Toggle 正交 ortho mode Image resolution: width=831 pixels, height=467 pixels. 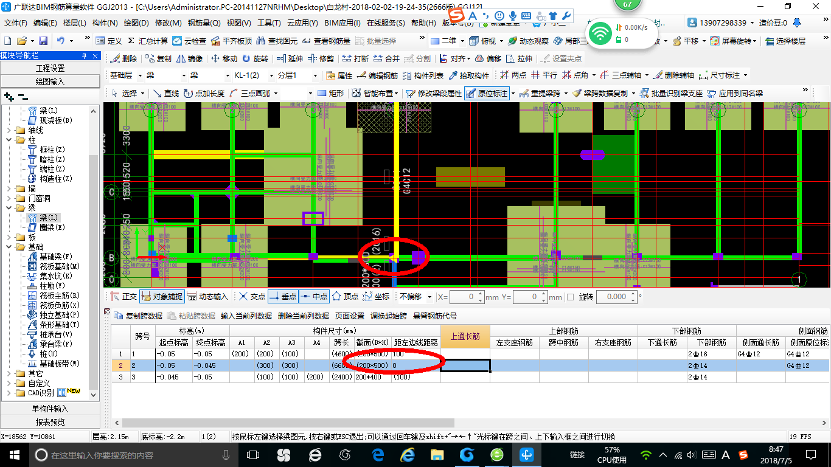[x=123, y=297]
